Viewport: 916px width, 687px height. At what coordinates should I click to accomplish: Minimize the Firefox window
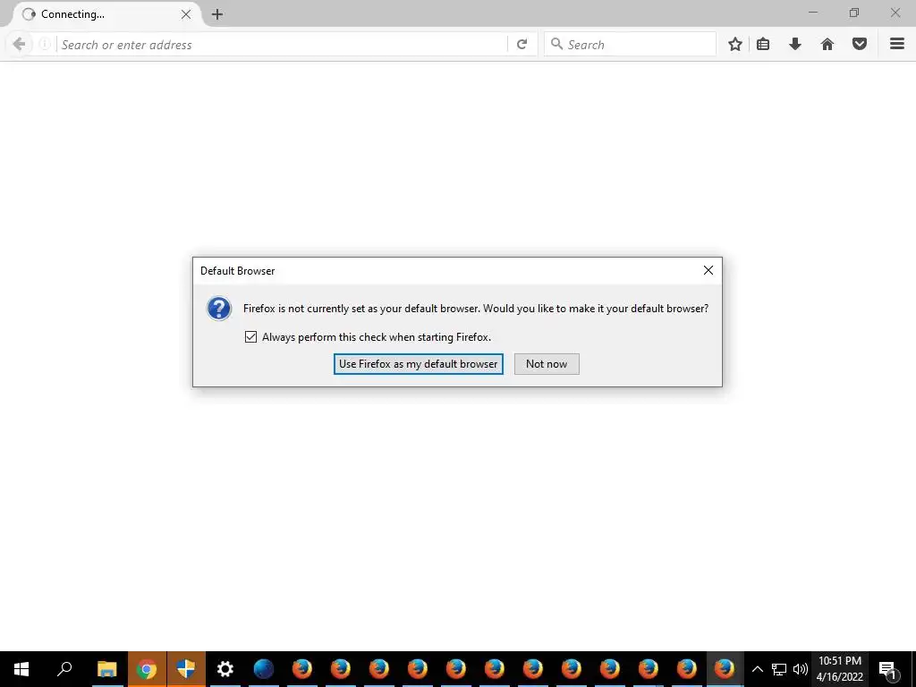click(812, 13)
